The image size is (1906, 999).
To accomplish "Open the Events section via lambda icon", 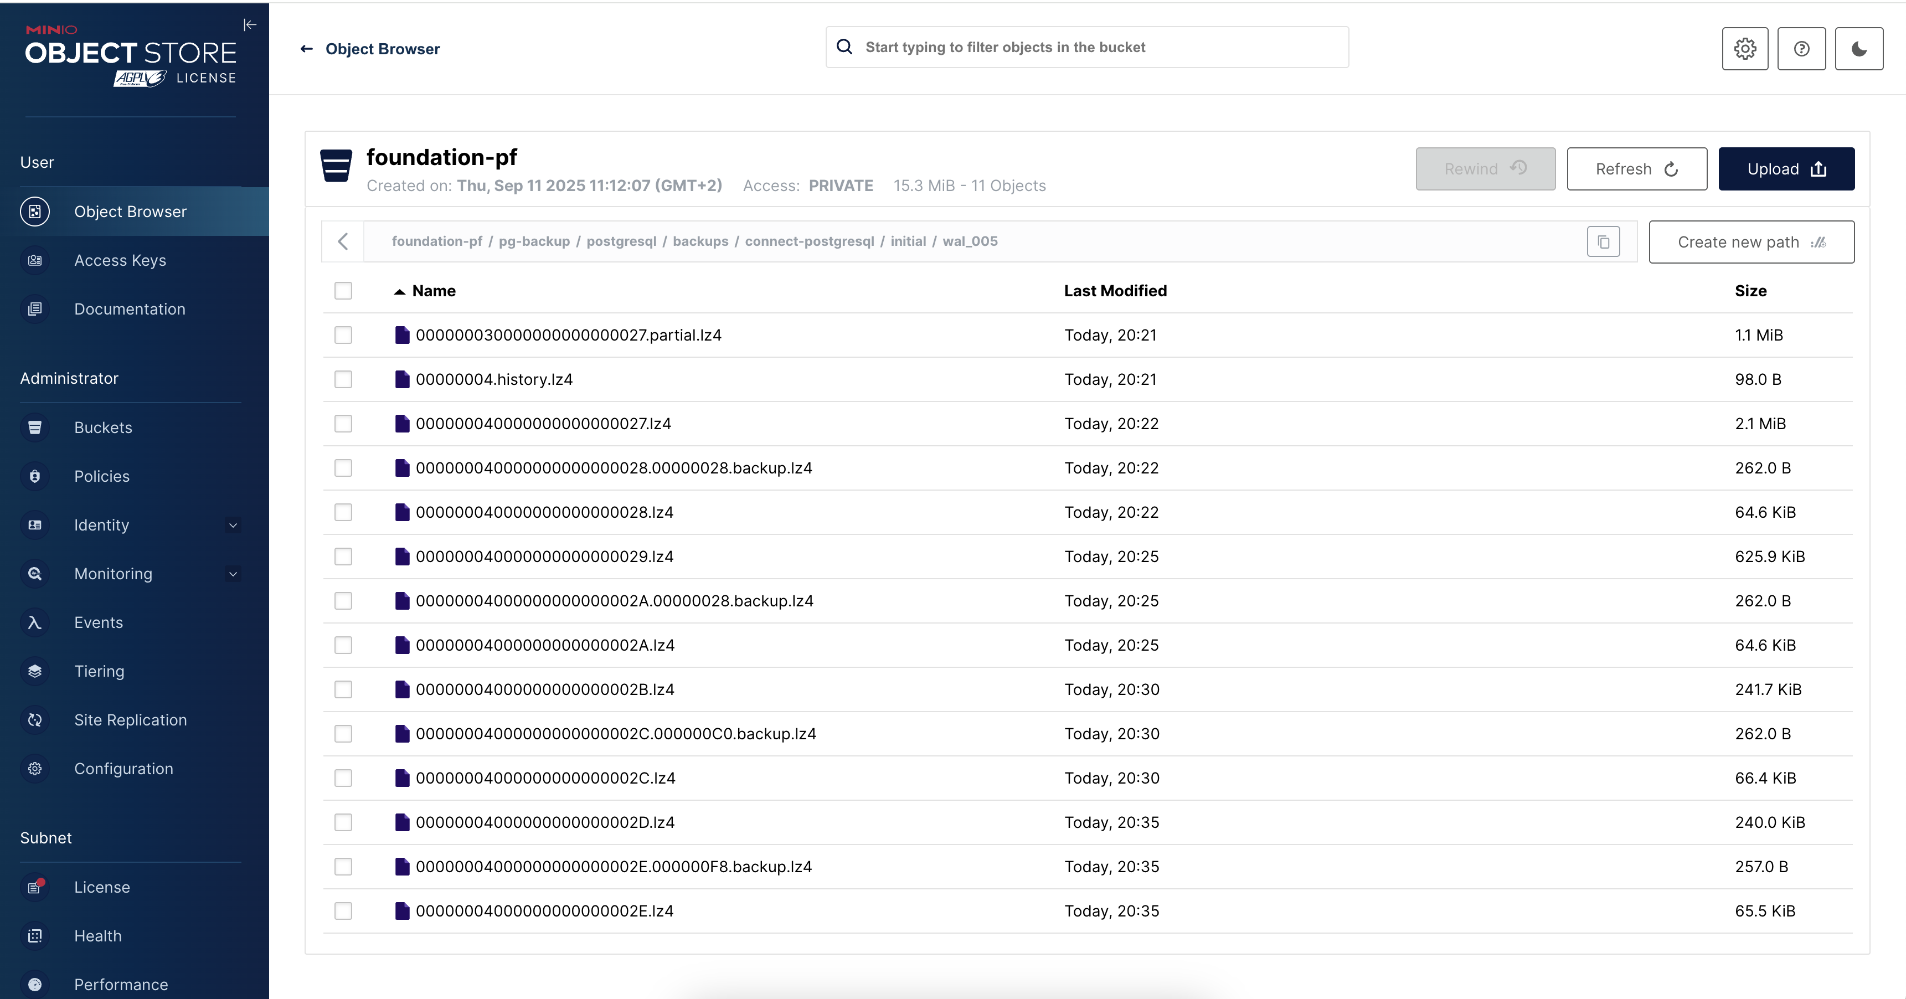I will click(x=35, y=622).
